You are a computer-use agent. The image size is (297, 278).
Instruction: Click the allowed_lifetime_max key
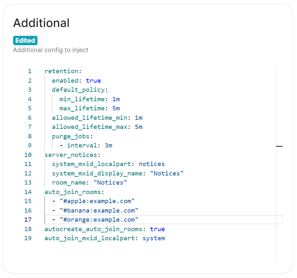[89, 127]
